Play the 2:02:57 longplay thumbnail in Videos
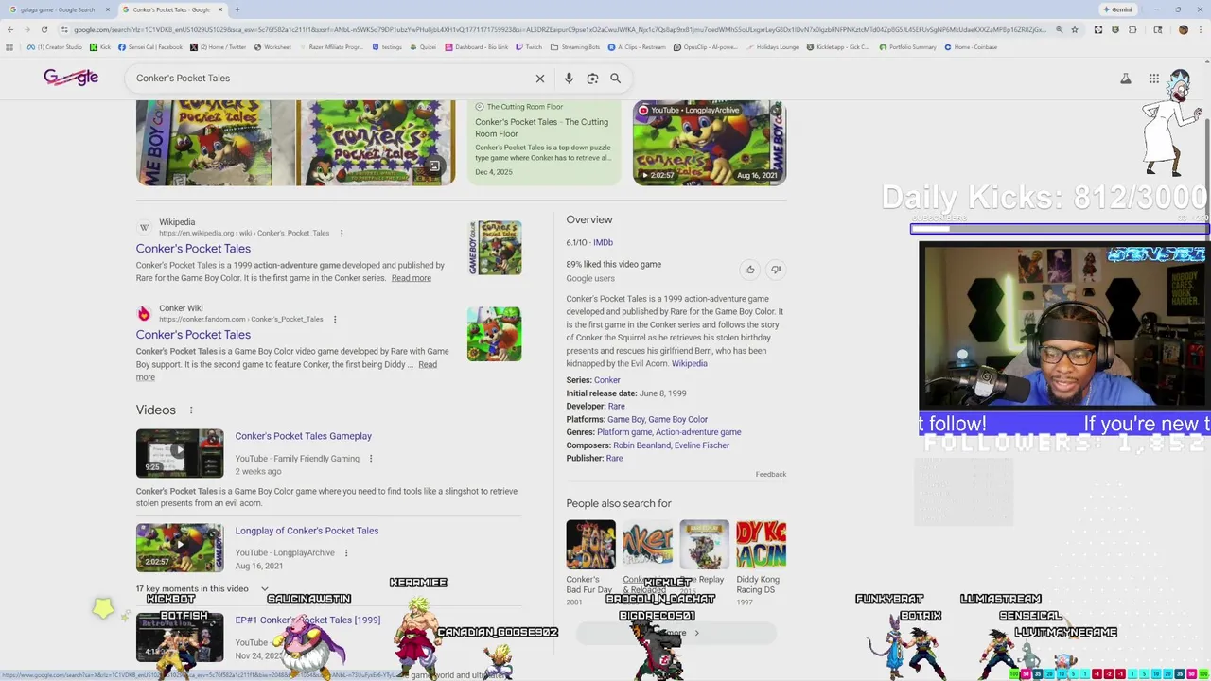The height and width of the screenshot is (681, 1211). [180, 548]
